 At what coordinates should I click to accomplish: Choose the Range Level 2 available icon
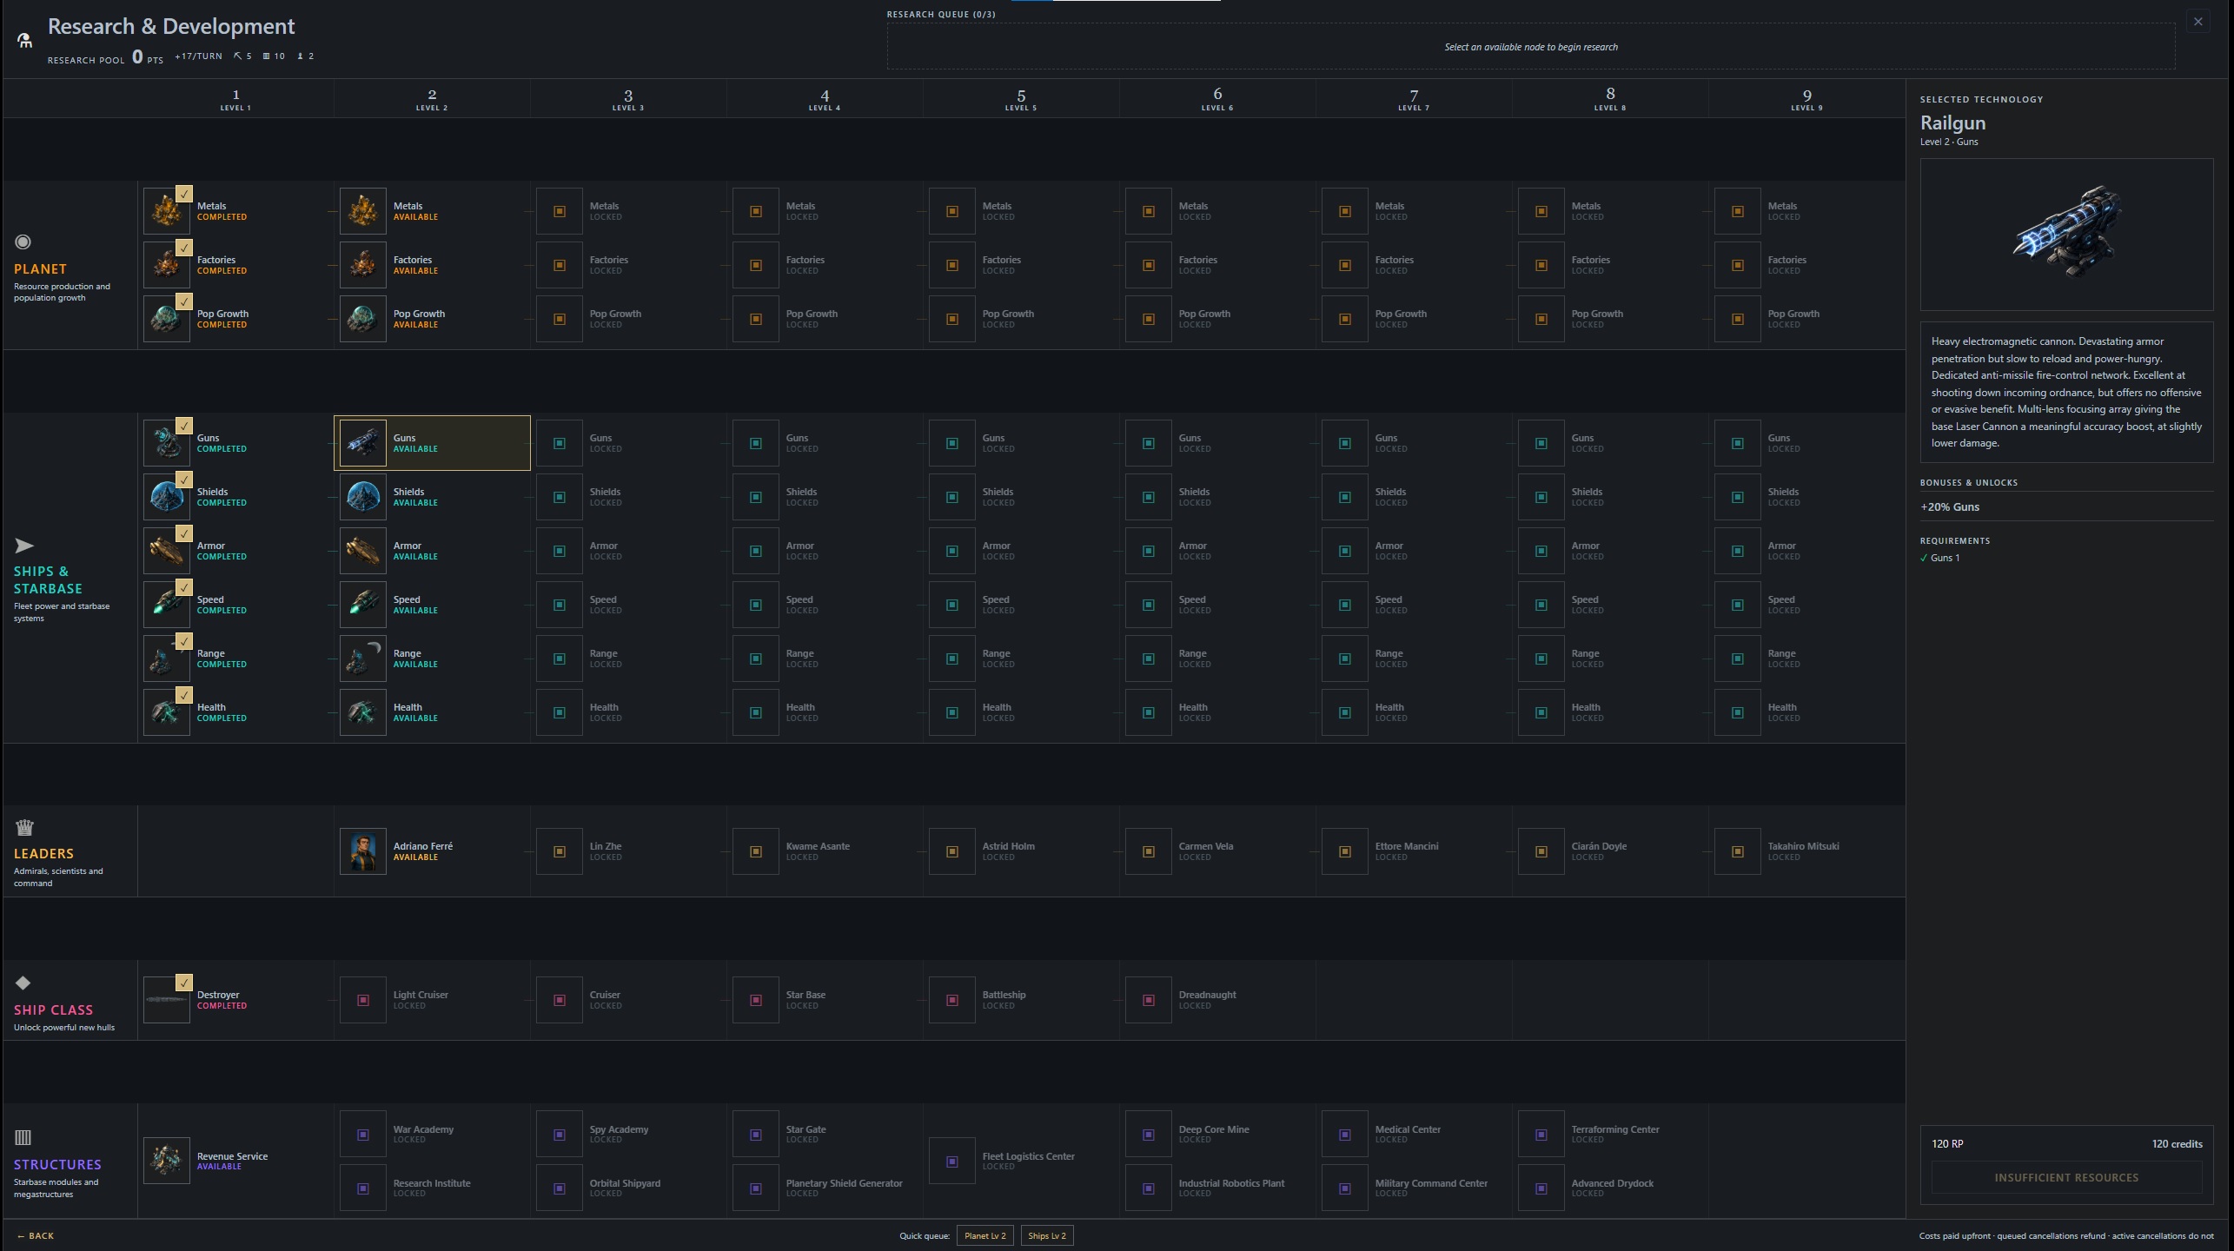click(362, 659)
